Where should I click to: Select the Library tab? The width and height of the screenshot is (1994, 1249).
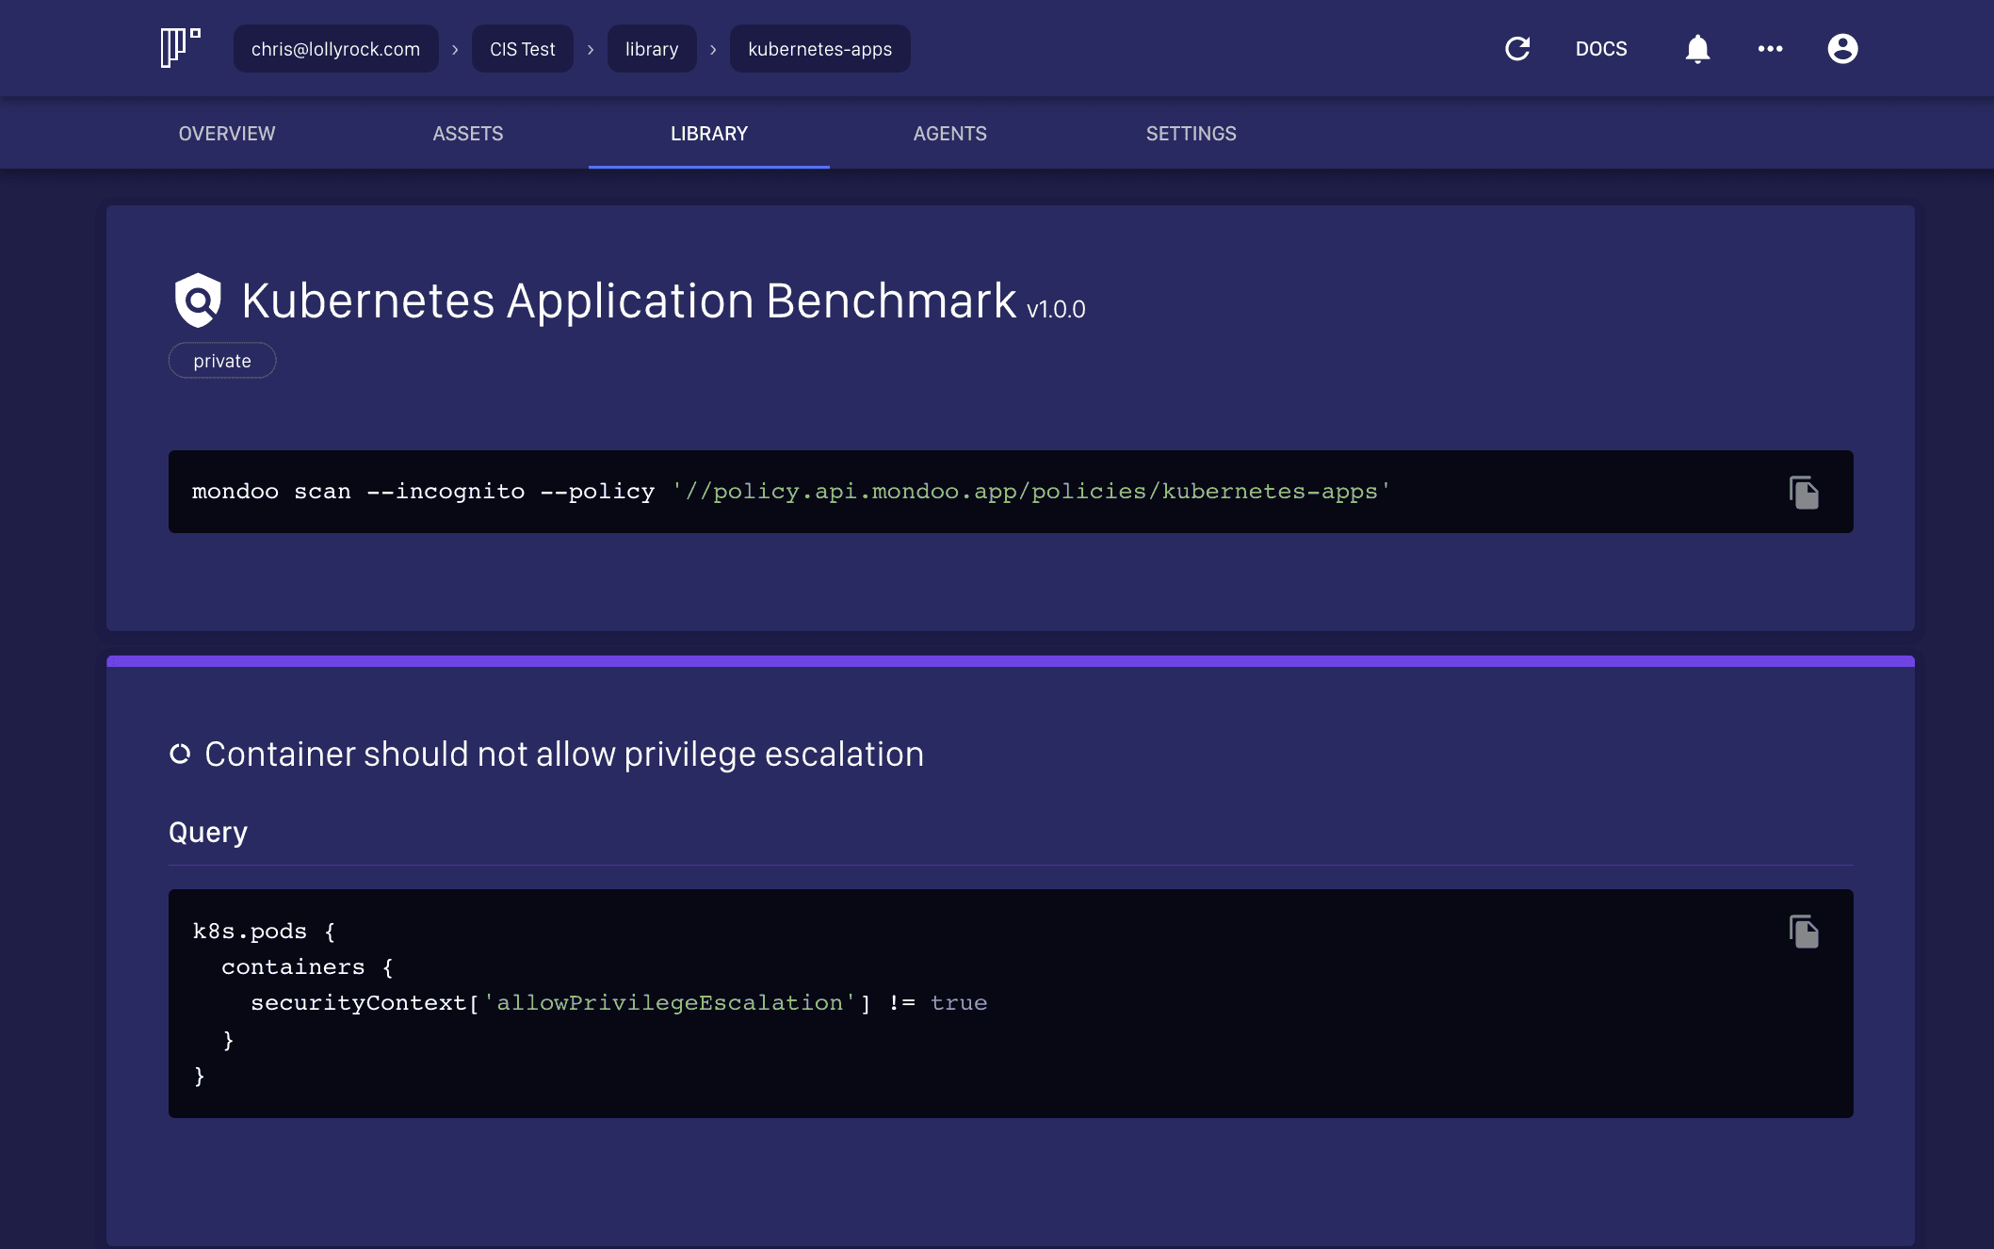[x=708, y=133]
